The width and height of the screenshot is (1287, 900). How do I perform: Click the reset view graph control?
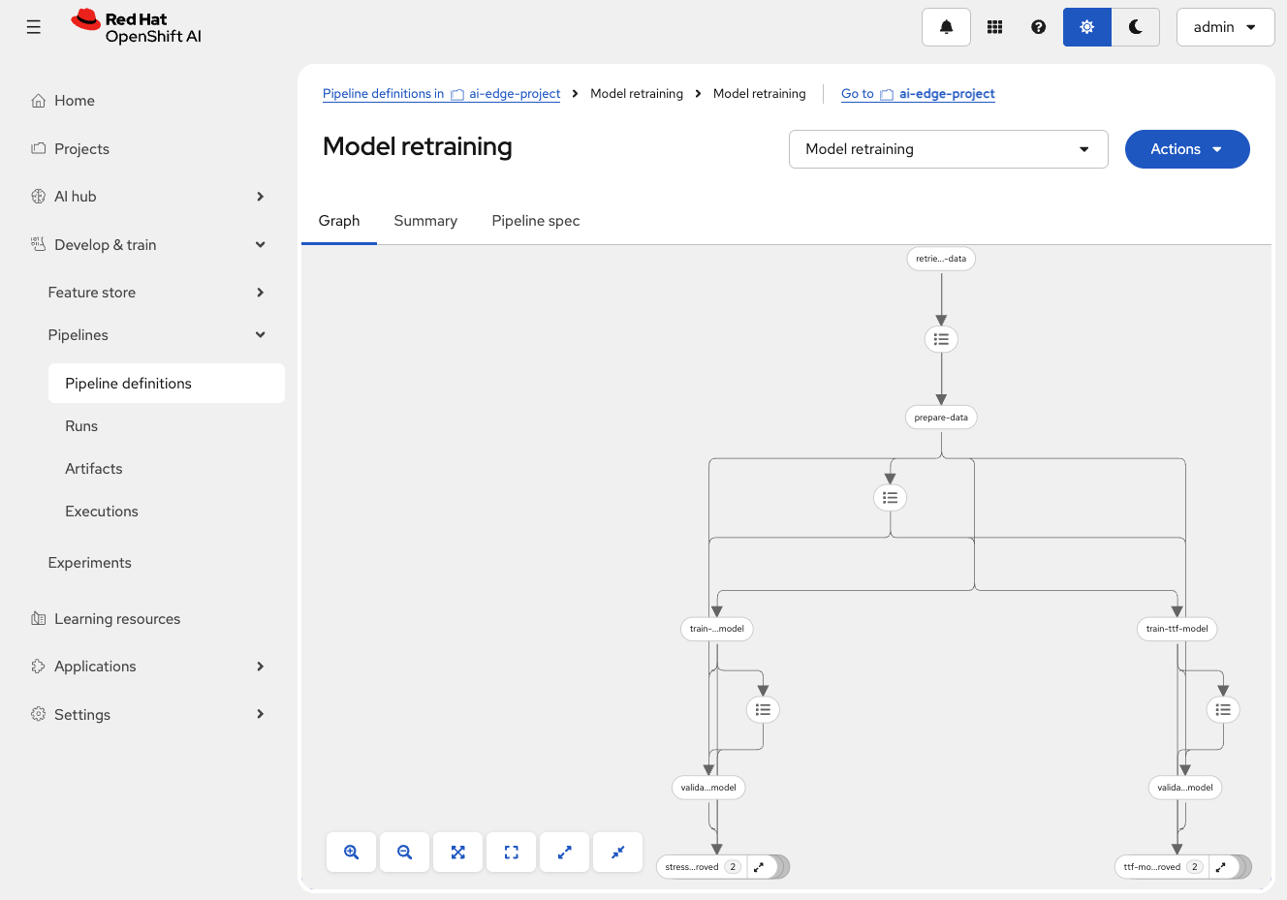pyautogui.click(x=511, y=853)
